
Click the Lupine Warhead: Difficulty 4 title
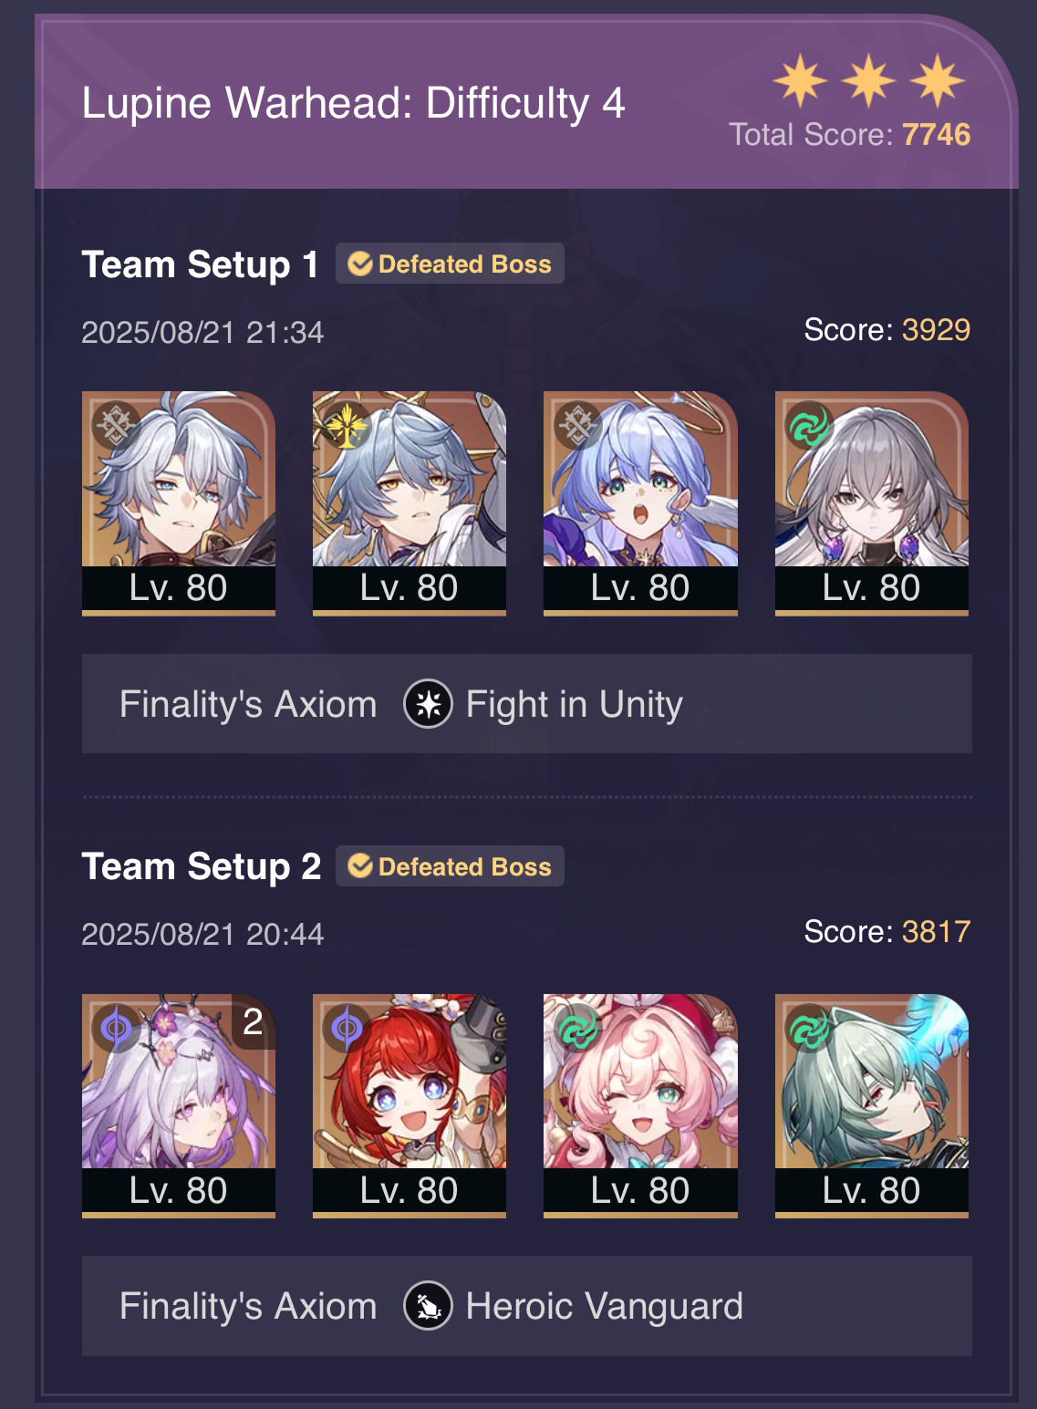[x=354, y=103]
